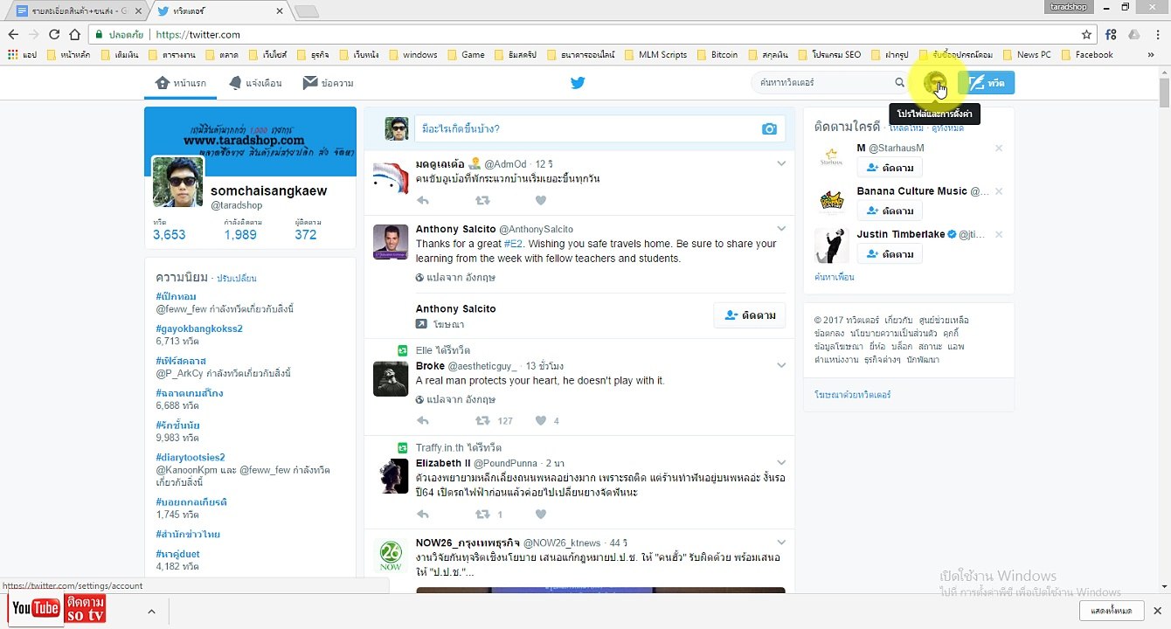Screen dimensions: 1171x629
Task: Close the bottom download bar
Action: tap(1158, 611)
